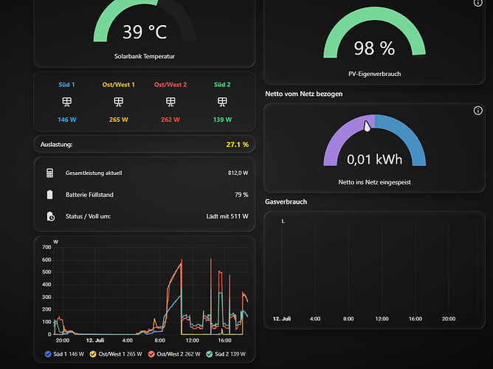
Task: Click the Süd 2 solar panel icon
Action: (x=222, y=102)
